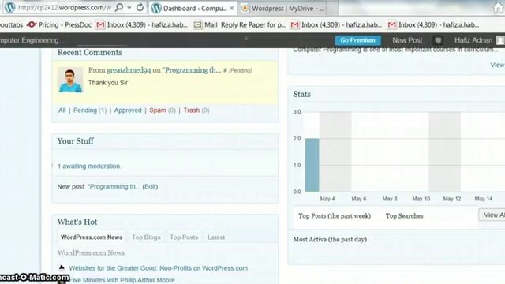
Task: Refresh the page with reload icon
Action: tap(140, 7)
